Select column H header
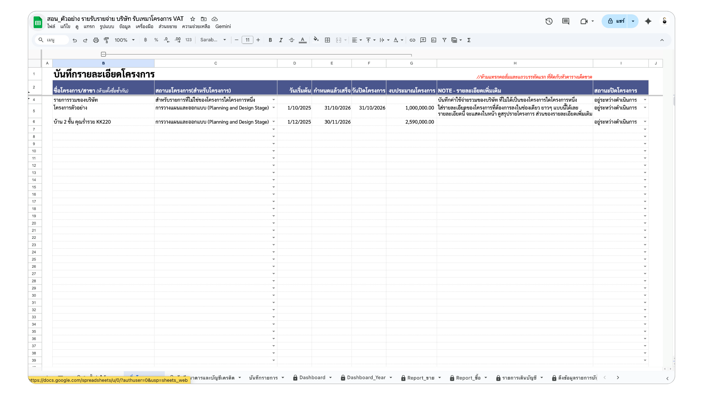 click(515, 63)
